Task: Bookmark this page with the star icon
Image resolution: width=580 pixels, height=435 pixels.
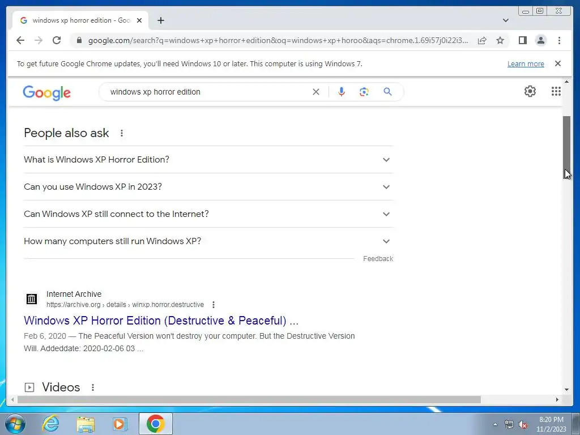Action: click(x=500, y=40)
